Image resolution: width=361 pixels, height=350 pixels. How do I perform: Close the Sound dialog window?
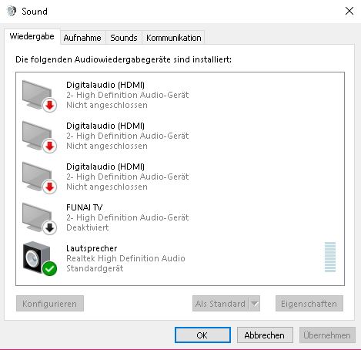point(349,11)
